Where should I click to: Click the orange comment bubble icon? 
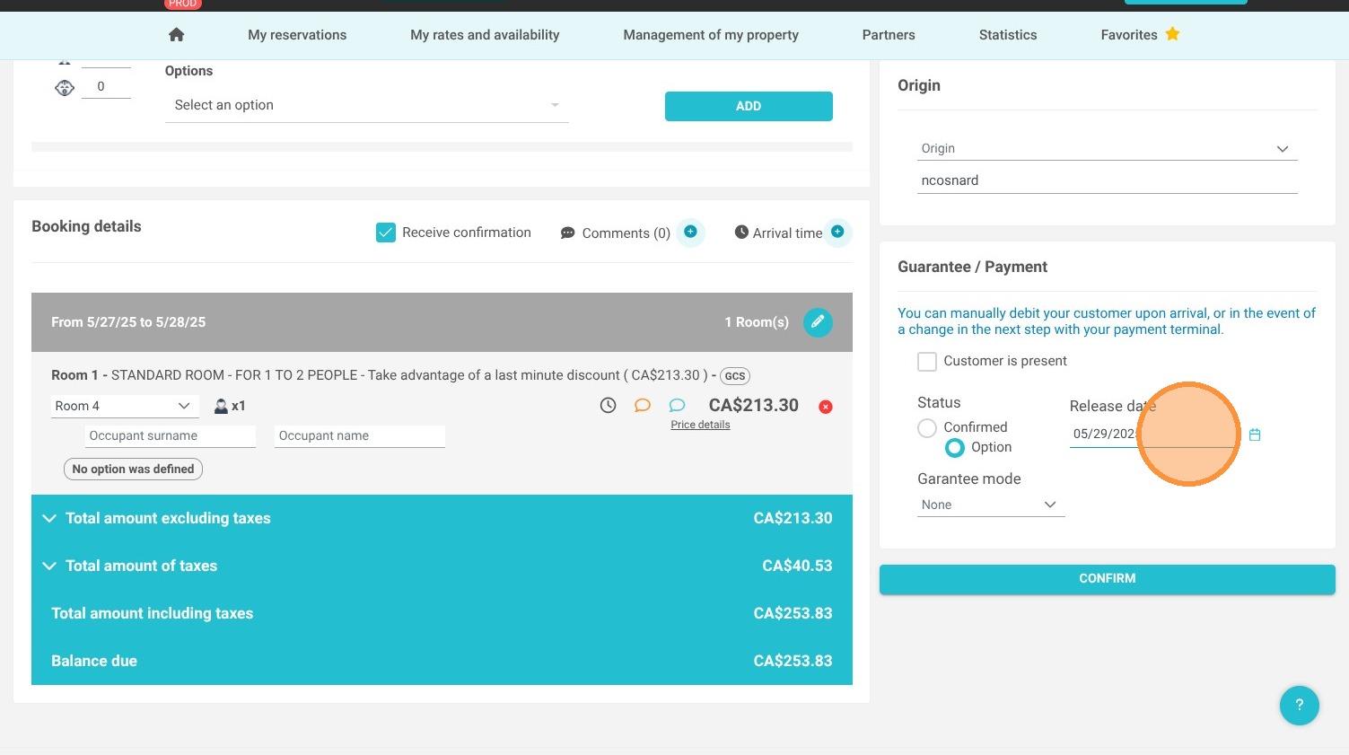coord(642,405)
